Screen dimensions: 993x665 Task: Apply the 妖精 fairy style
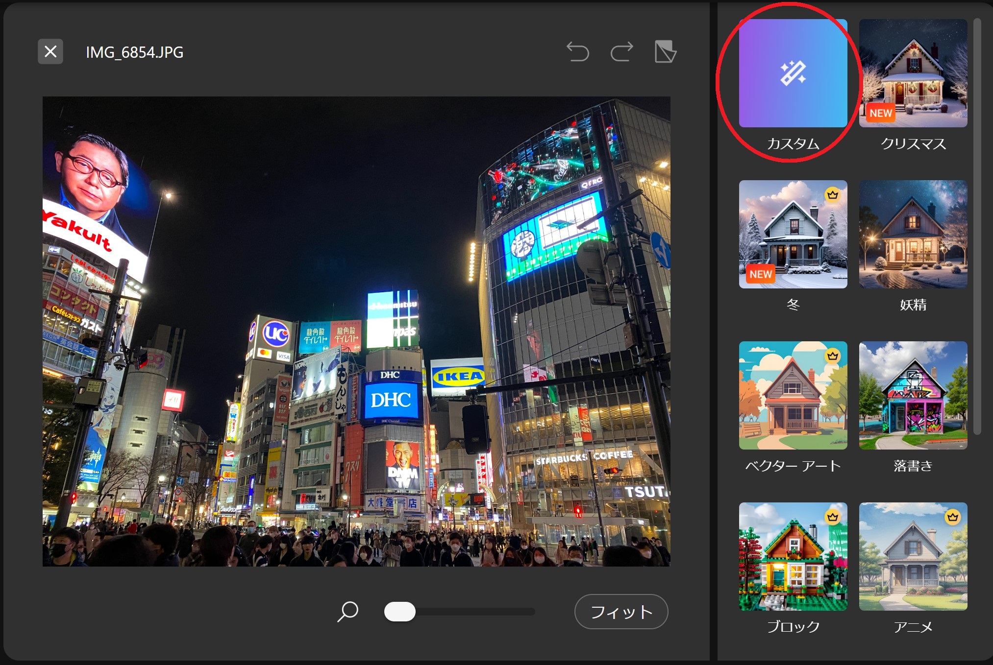tap(913, 234)
